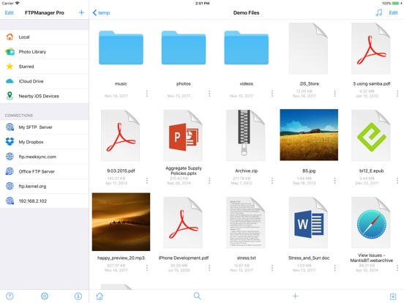Open the B5.jpg image thumbnail
Image resolution: width=404 pixels, height=303 pixels.
(x=309, y=135)
